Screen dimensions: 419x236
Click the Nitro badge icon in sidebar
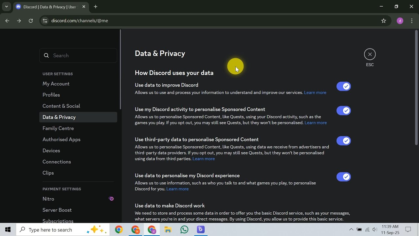pos(111,199)
